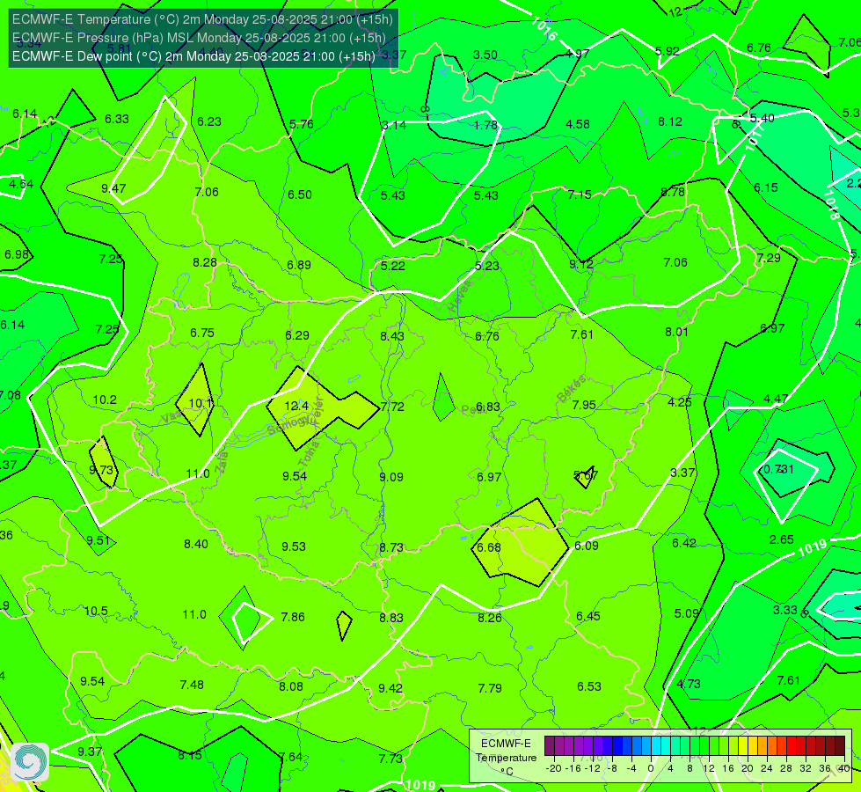This screenshot has height=792, width=861.
Task: Click the 7.95 value near Békés
Action: [x=584, y=405]
